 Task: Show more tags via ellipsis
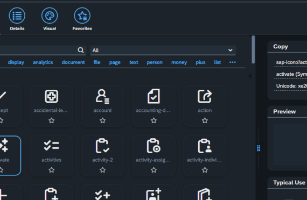232,62
